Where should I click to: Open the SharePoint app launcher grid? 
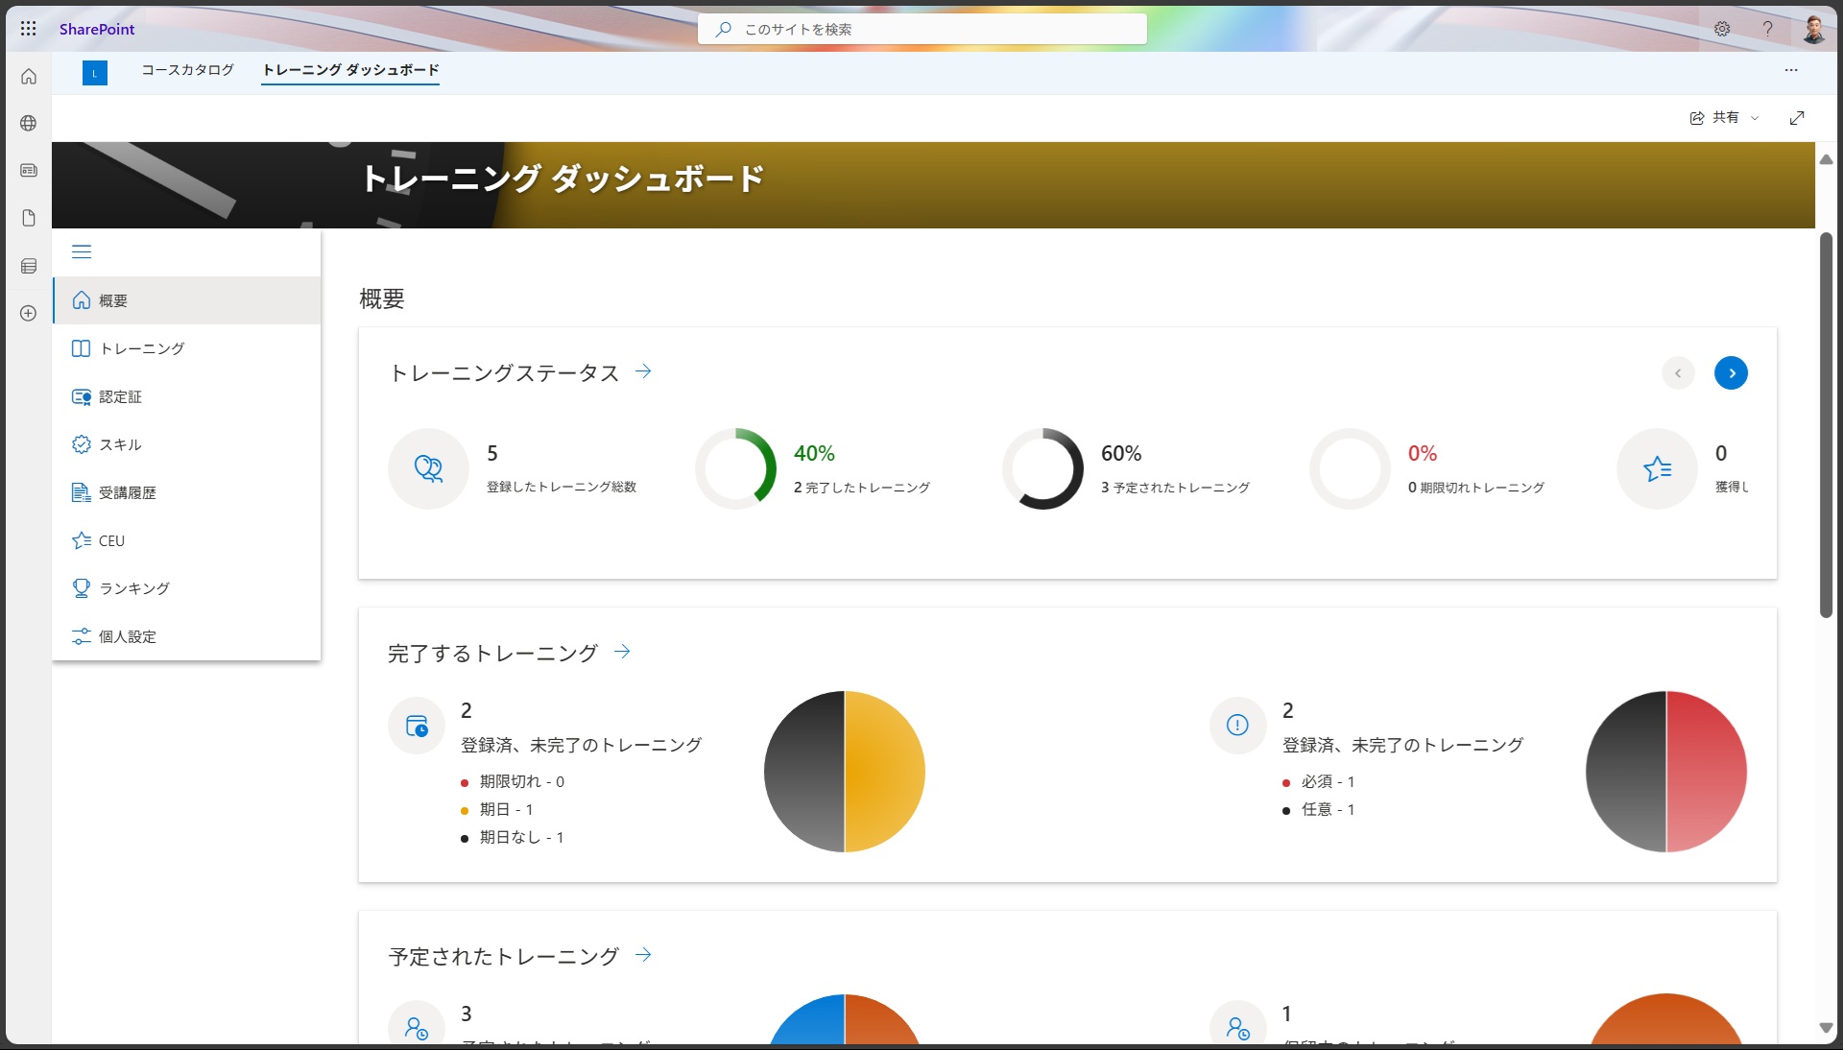28,29
